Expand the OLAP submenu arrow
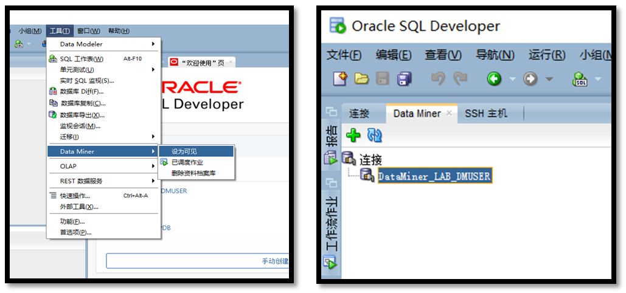This screenshot has width=626, height=293. pos(153,166)
